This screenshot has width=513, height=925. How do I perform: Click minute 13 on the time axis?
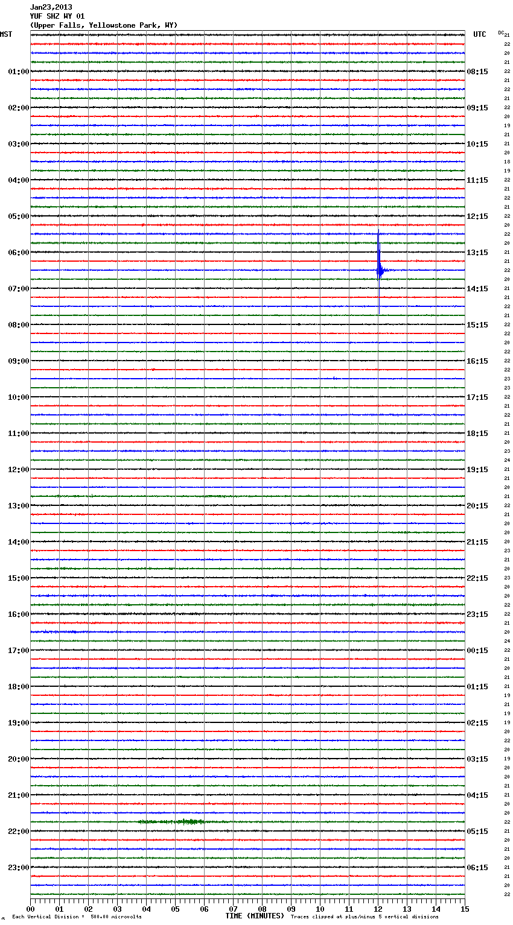click(407, 909)
